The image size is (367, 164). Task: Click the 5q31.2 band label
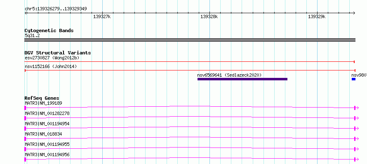32,36
